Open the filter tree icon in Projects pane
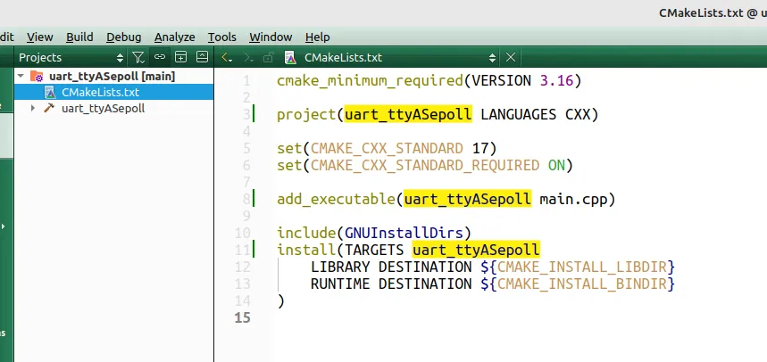 pos(138,58)
